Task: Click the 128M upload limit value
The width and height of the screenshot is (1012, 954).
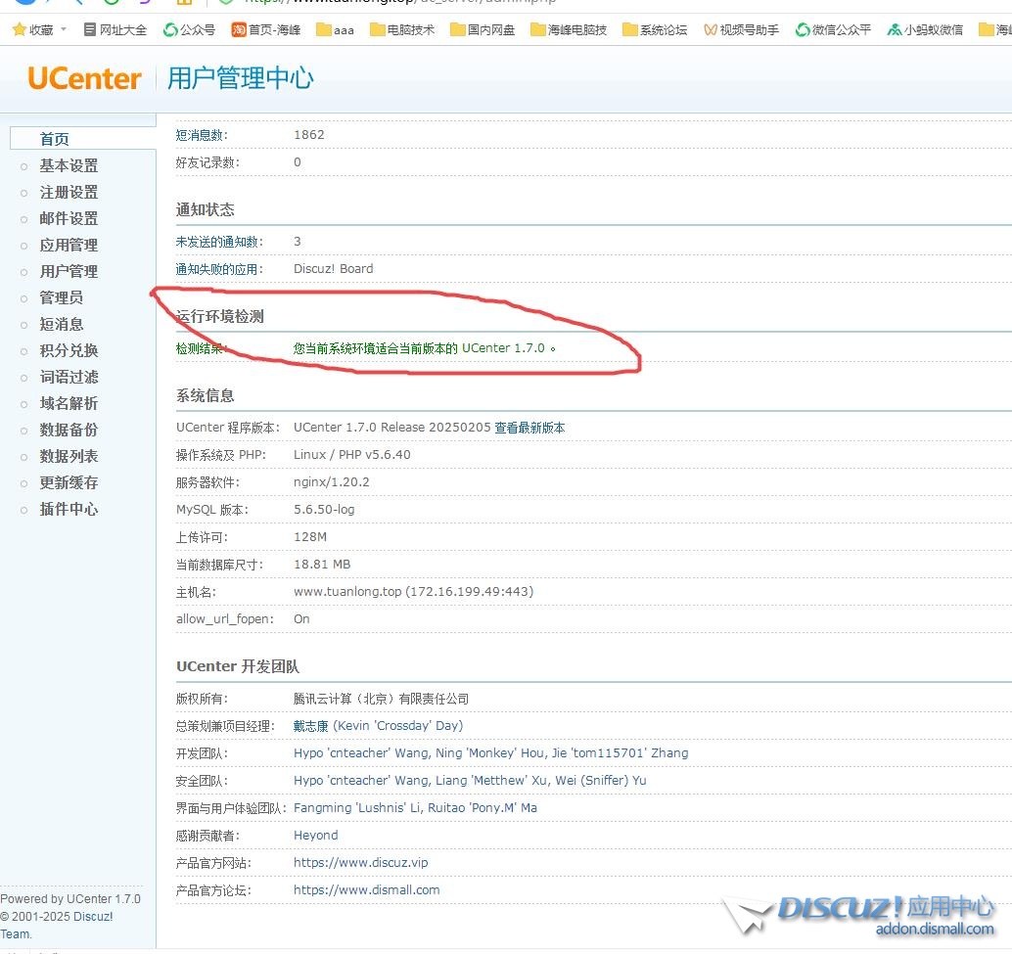Action: (x=310, y=536)
